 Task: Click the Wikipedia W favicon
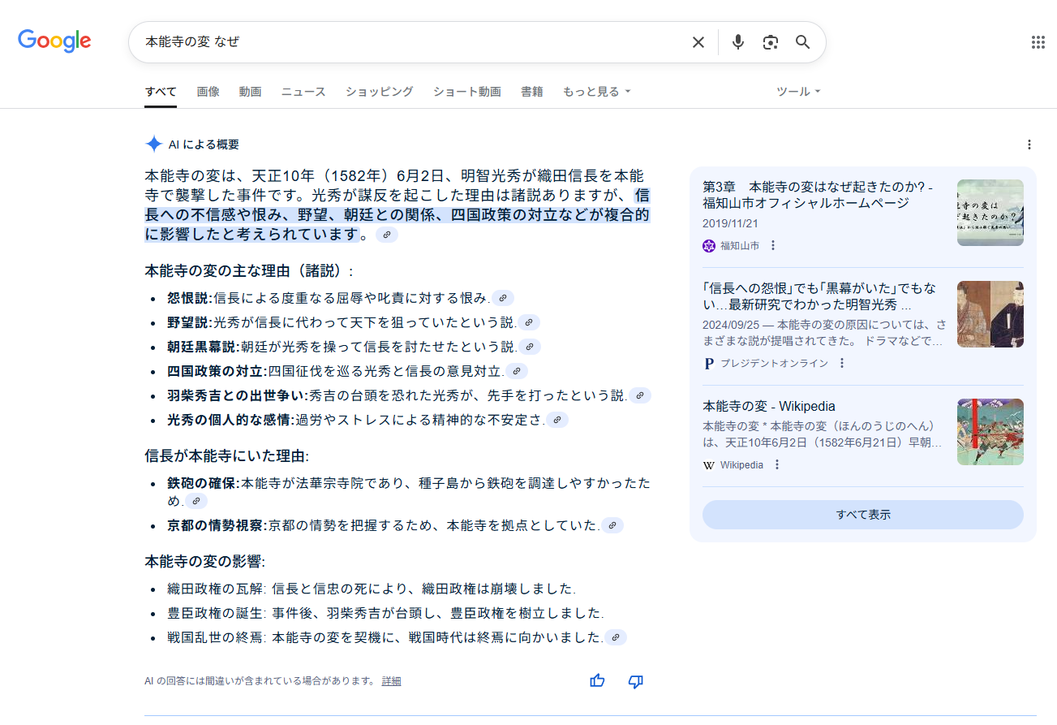point(709,464)
